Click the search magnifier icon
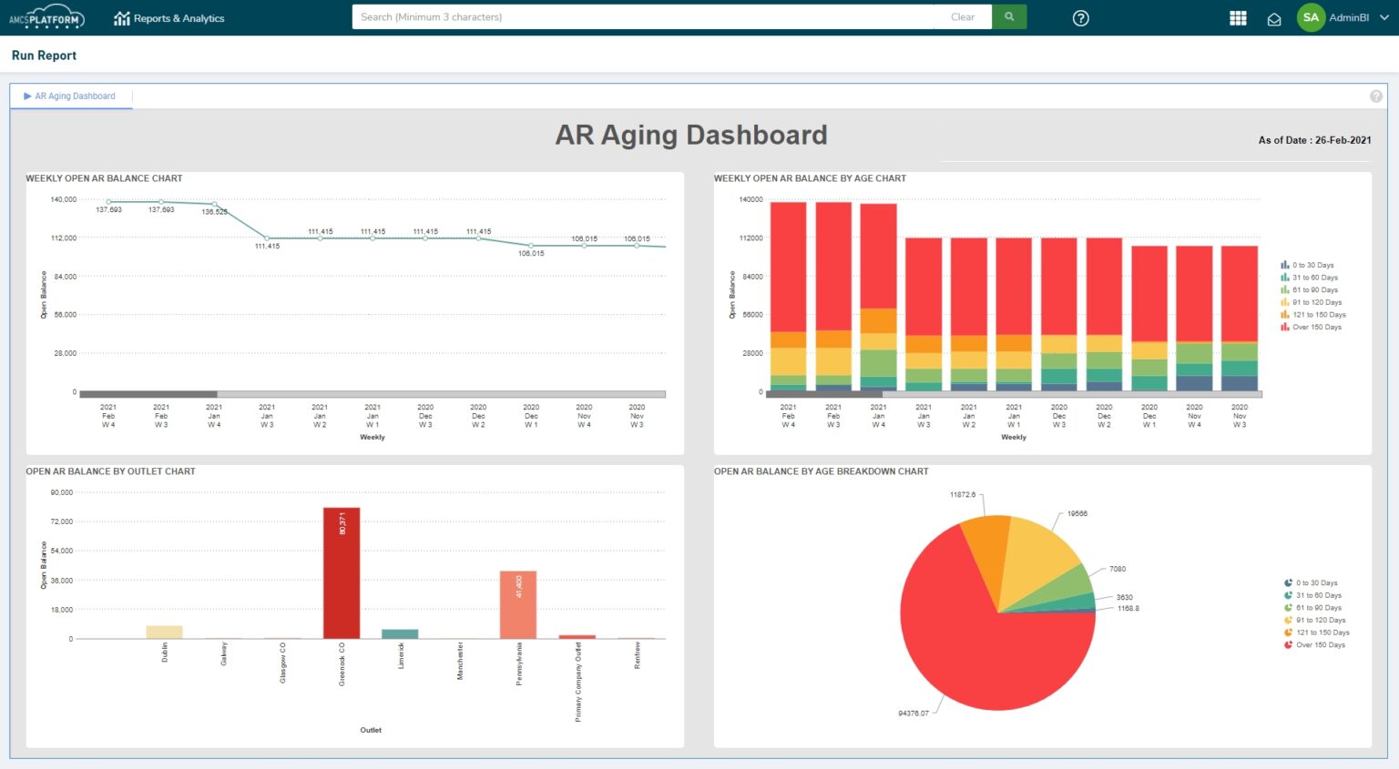Image resolution: width=1399 pixels, height=769 pixels. tap(1009, 16)
